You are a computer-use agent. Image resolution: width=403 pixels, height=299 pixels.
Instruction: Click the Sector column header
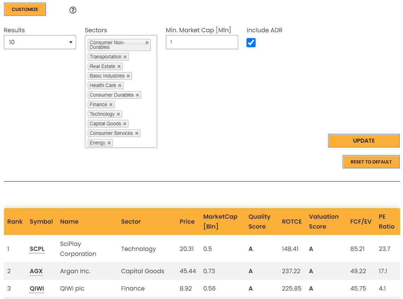point(131,222)
